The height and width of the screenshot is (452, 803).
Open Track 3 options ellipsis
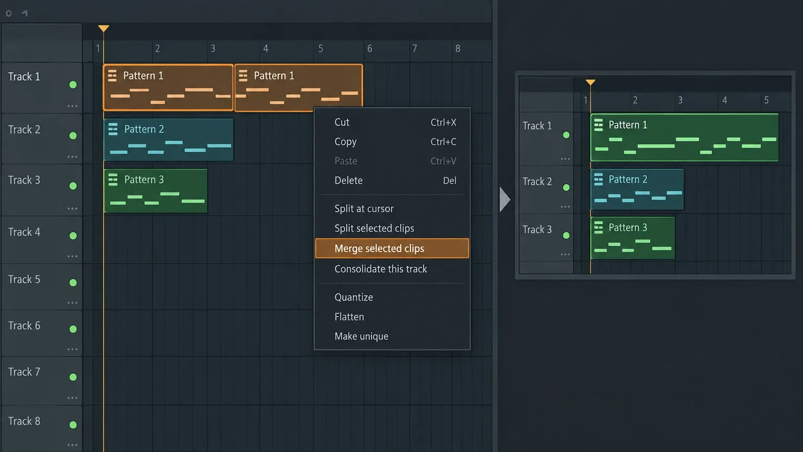pyautogui.click(x=72, y=209)
